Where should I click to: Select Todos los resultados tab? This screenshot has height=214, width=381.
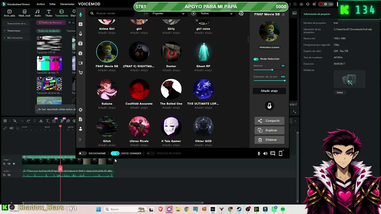(x=49, y=31)
